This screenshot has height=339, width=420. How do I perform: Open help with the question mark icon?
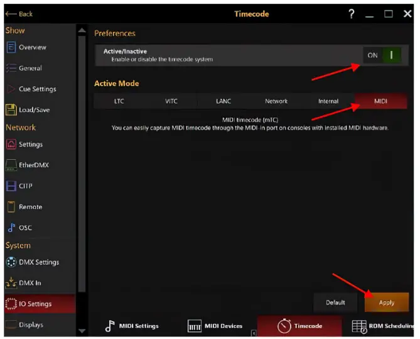pos(351,13)
